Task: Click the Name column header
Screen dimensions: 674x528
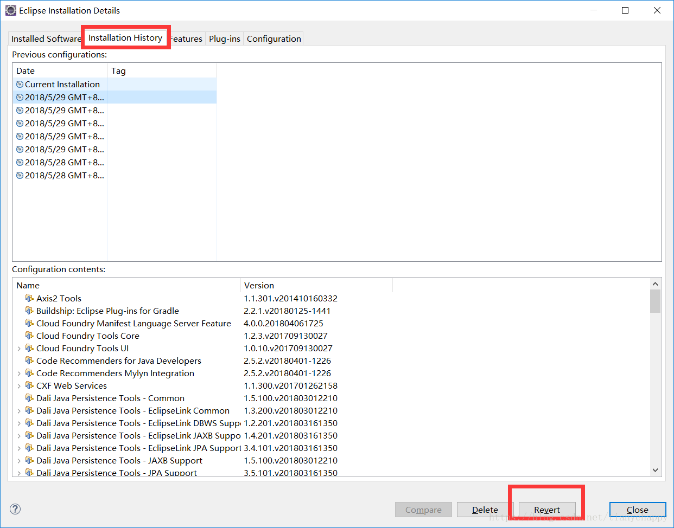Action: 126,285
